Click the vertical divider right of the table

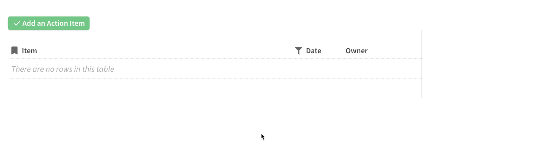click(x=422, y=63)
